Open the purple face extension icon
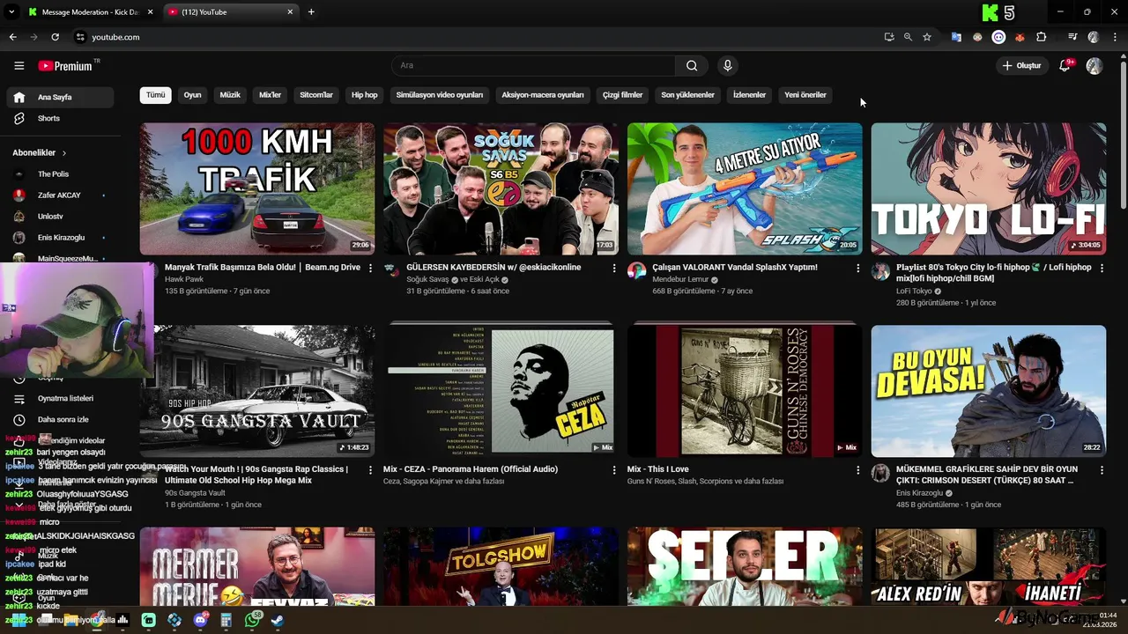This screenshot has height=634, width=1128. [998, 37]
